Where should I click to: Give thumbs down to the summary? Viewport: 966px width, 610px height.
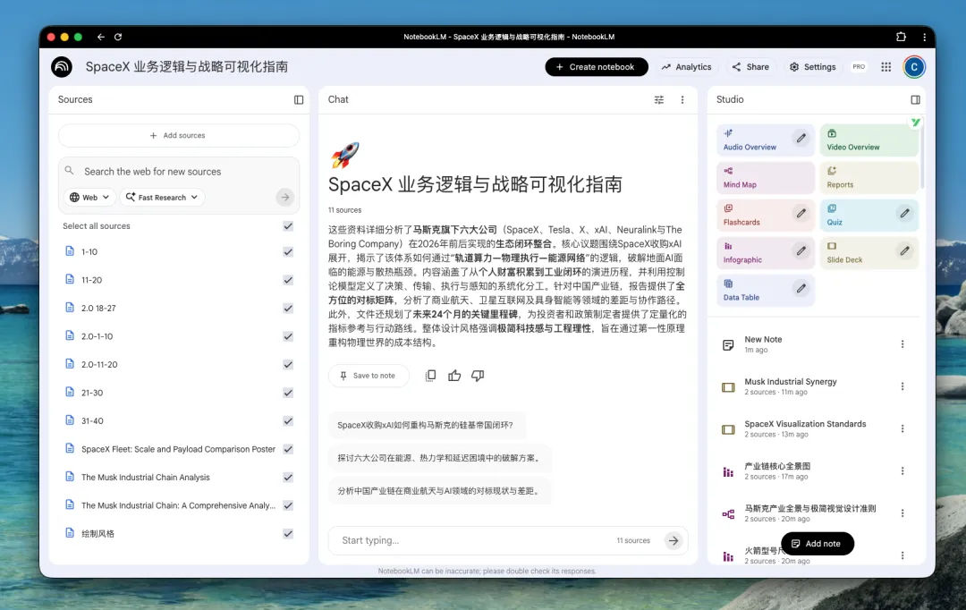(478, 376)
